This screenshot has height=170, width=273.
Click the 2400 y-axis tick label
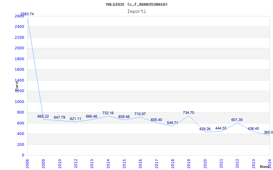(x=19, y=27)
